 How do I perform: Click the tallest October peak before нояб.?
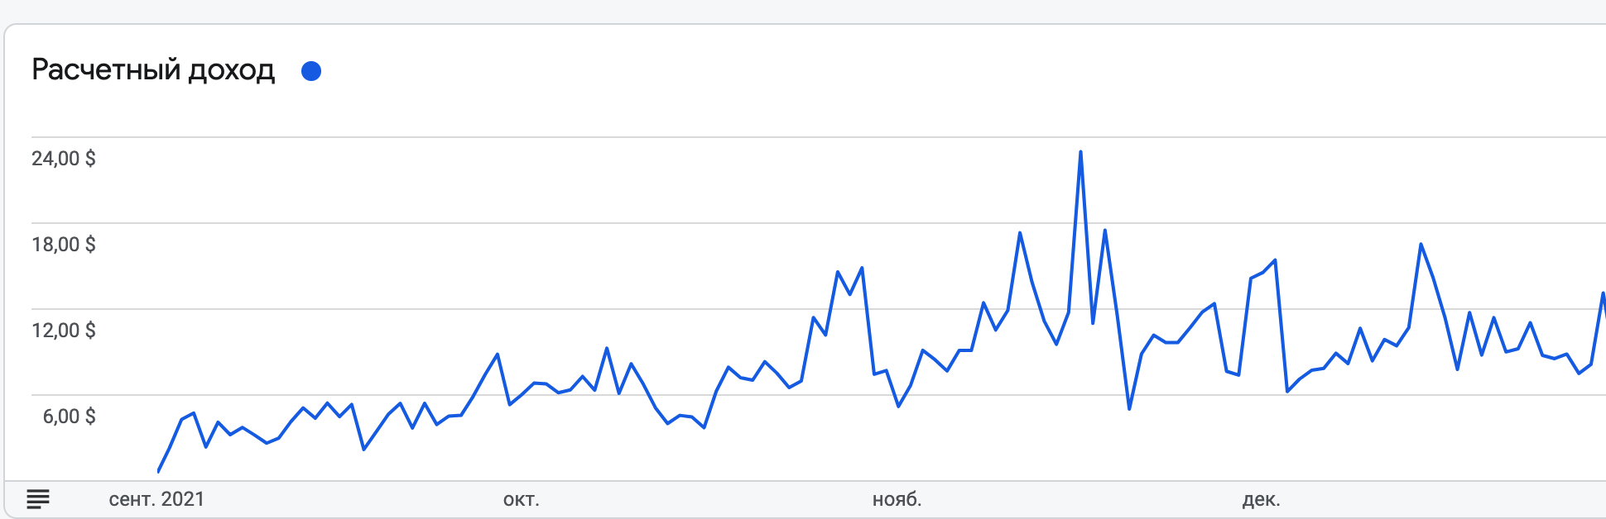click(x=863, y=268)
